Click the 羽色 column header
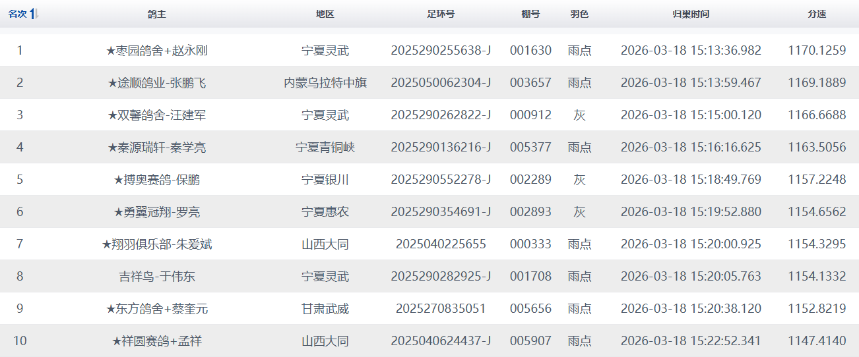The height and width of the screenshot is (357, 859). pos(579,14)
